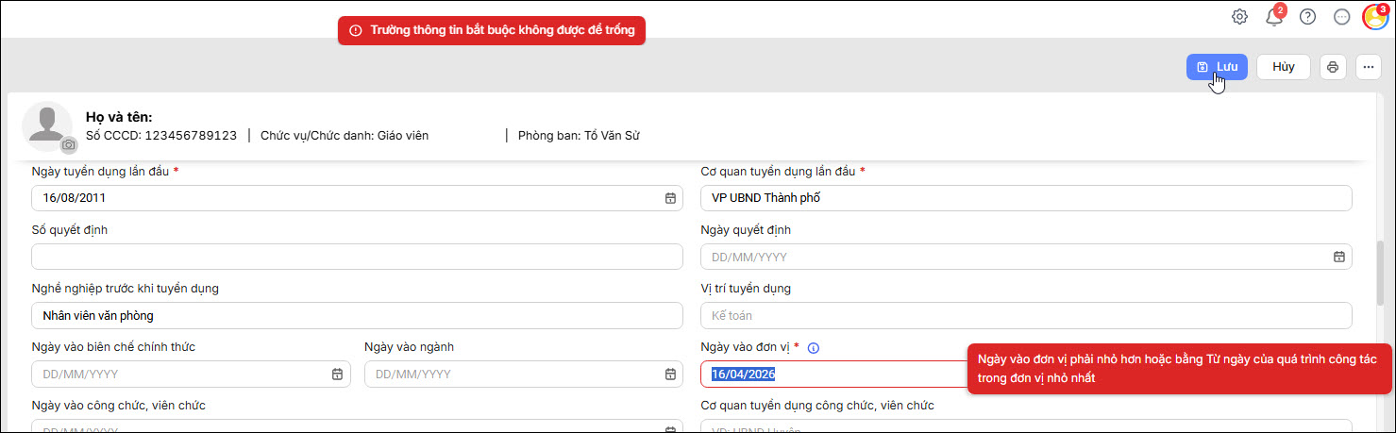Click the Lưu save button
The width and height of the screenshot is (1396, 433).
point(1217,67)
